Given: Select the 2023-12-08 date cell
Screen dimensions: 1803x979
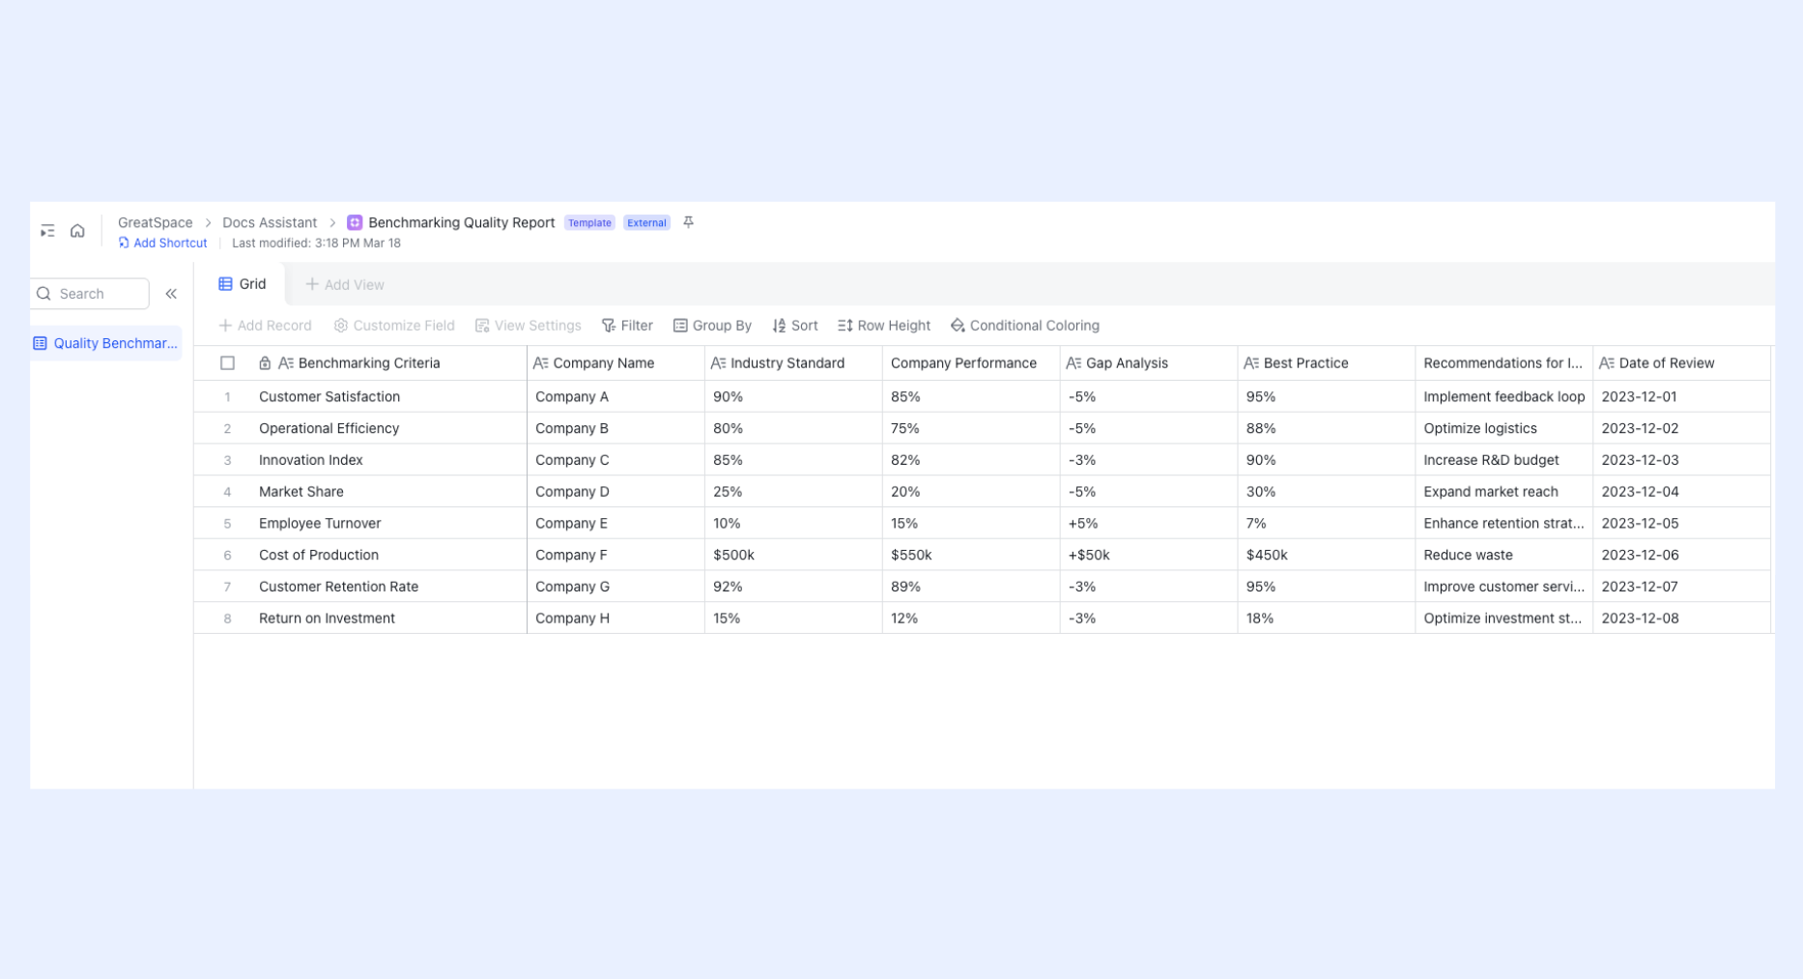Looking at the screenshot, I should [1682, 619].
